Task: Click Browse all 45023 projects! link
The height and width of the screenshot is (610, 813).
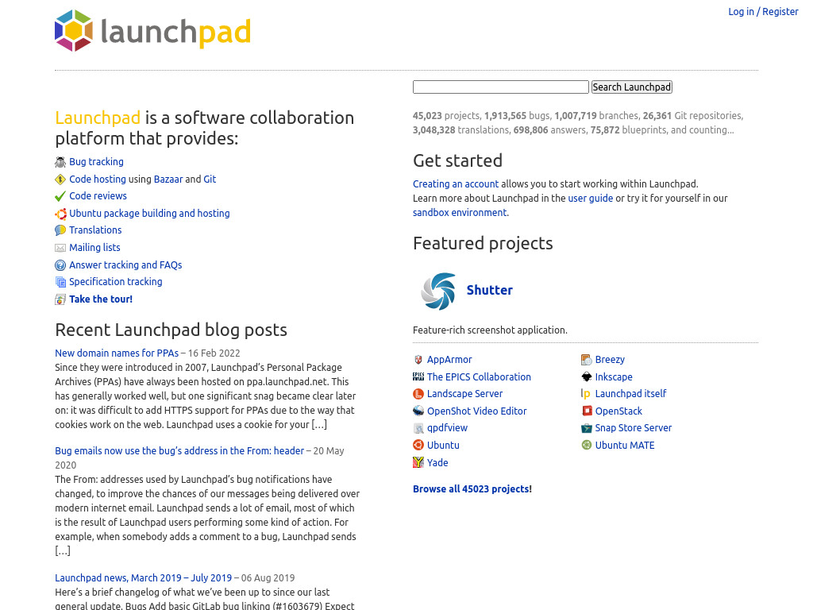Action: (472, 489)
